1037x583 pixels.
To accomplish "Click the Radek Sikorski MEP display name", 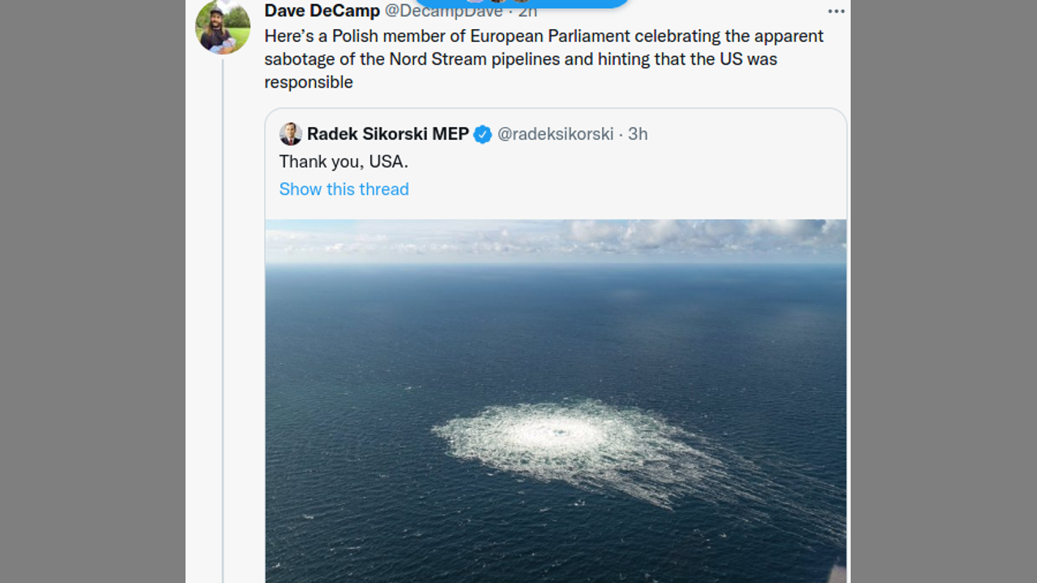I will (x=388, y=134).
